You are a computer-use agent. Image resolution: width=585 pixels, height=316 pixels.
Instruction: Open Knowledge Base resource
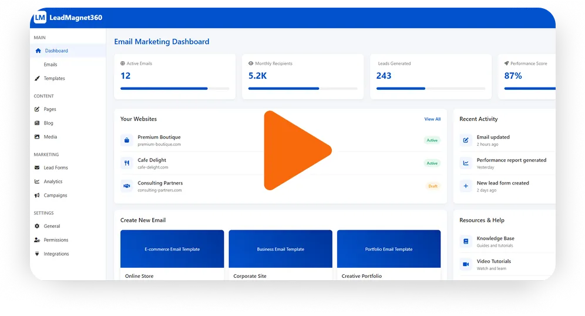tap(507, 241)
